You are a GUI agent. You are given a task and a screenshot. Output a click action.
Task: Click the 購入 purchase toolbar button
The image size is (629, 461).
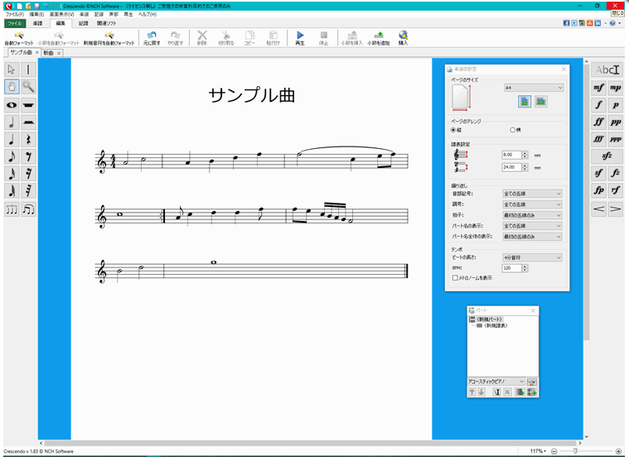click(x=403, y=38)
